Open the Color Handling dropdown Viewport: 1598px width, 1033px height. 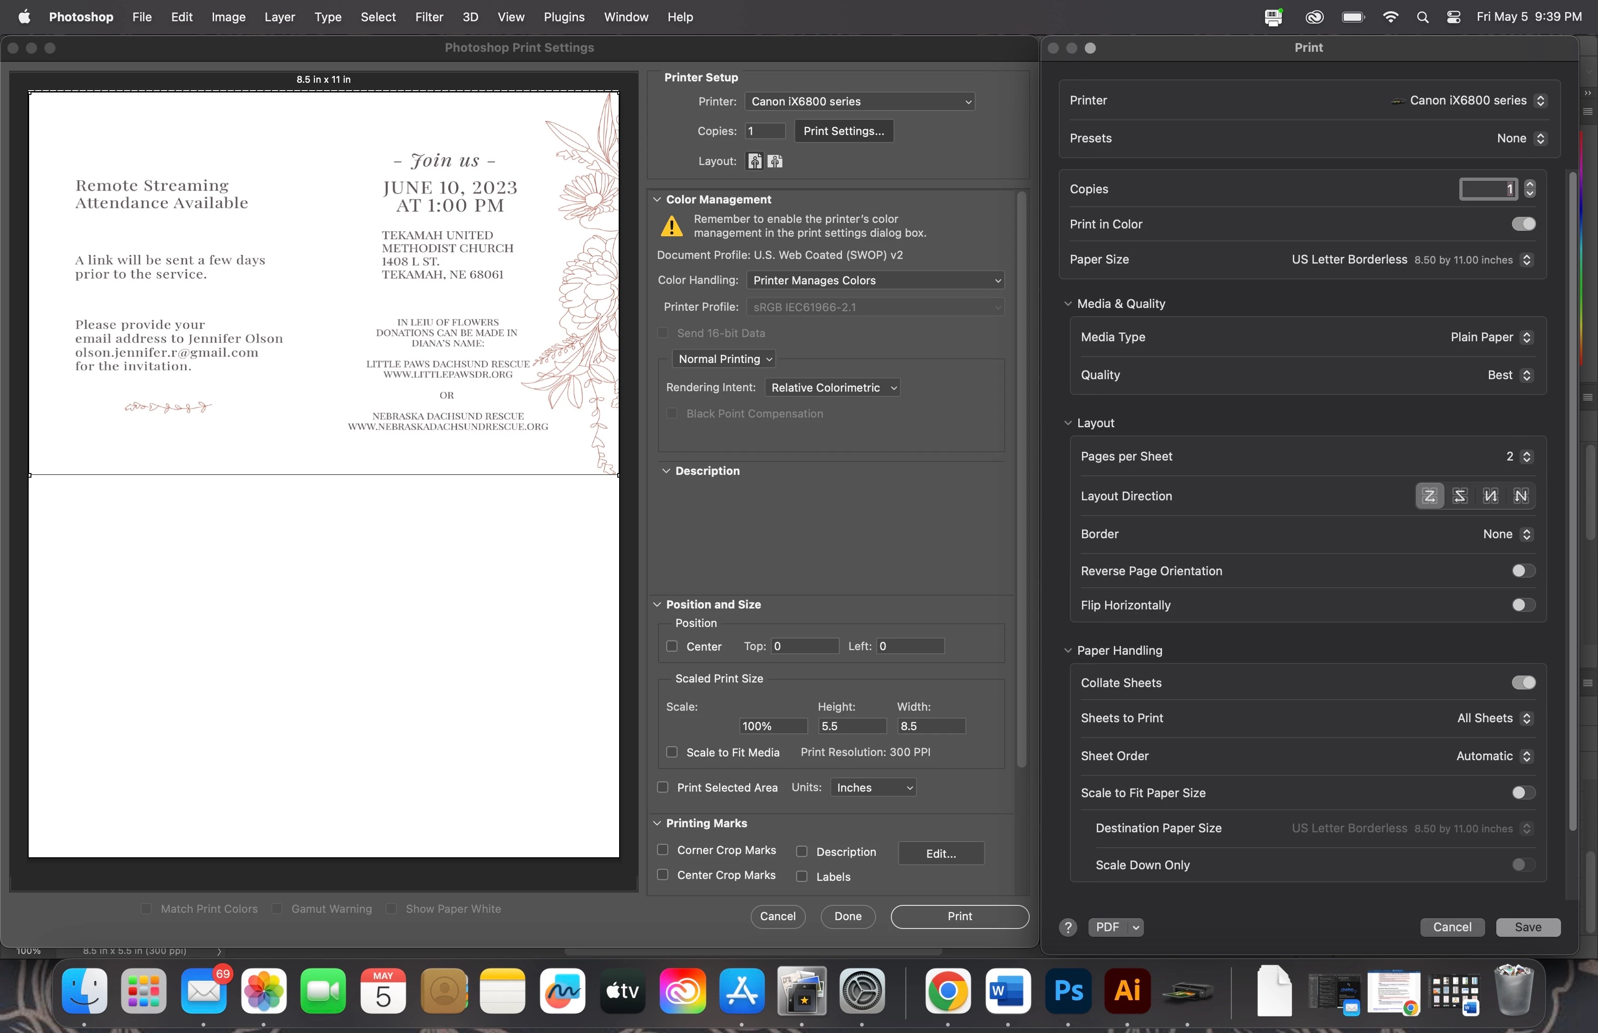[875, 280]
